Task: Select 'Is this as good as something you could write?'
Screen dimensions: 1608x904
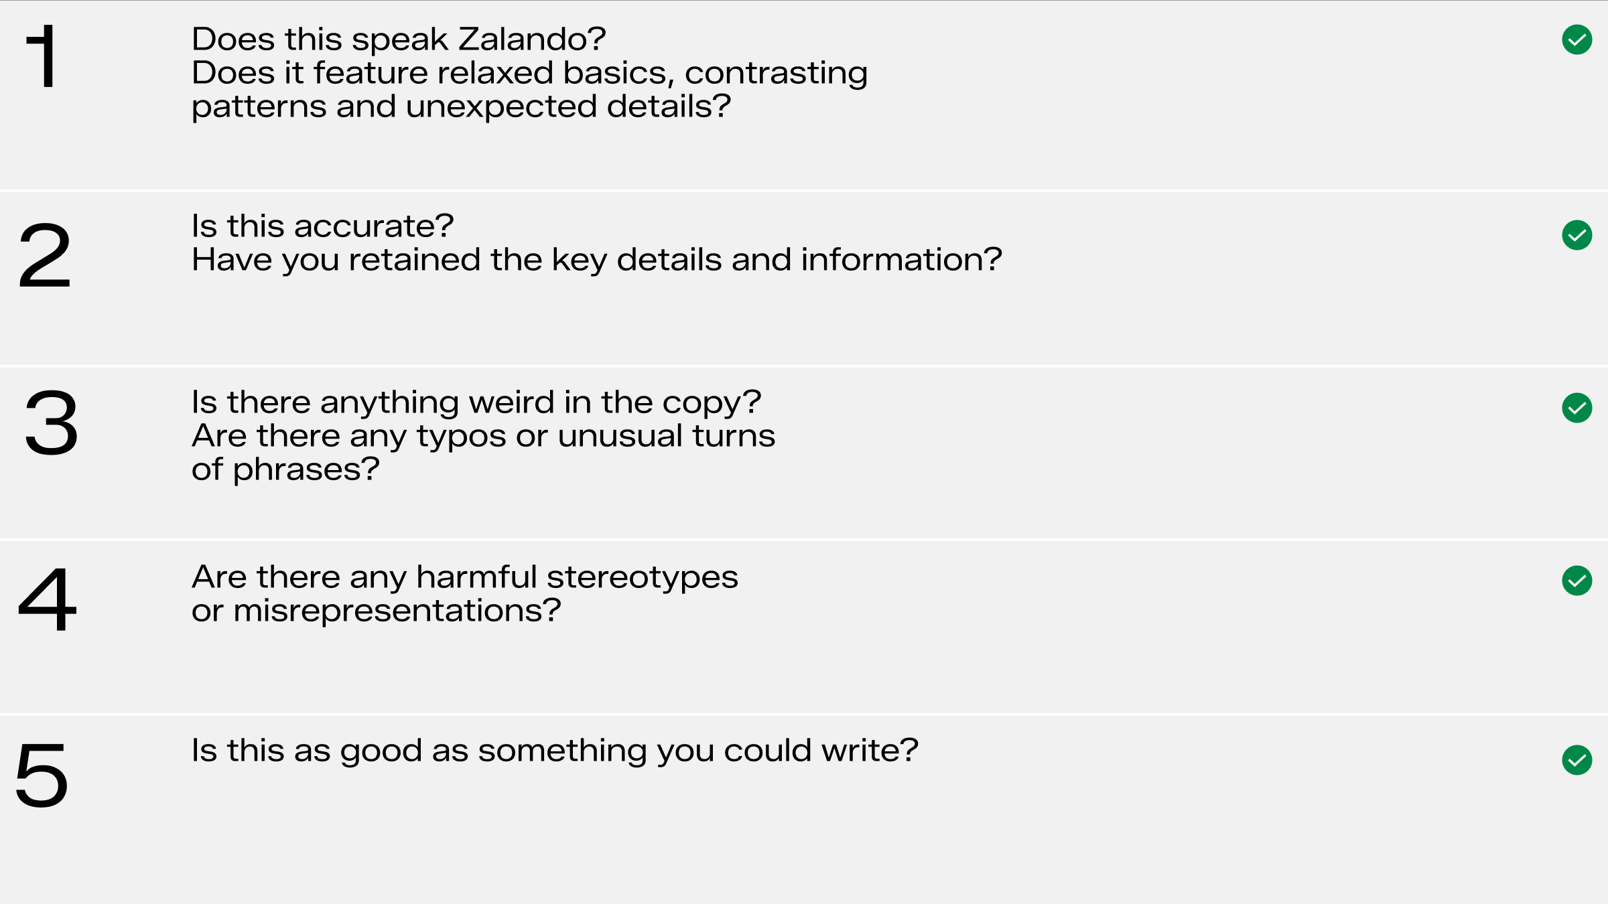Action: (554, 751)
